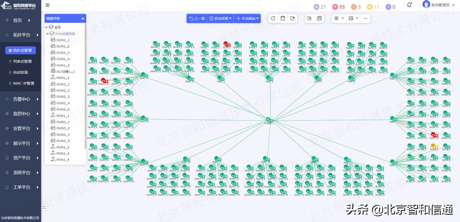Screen dimensions: 460x222
Task: Expand the image icon dropdown arrow
Action: point(357,18)
